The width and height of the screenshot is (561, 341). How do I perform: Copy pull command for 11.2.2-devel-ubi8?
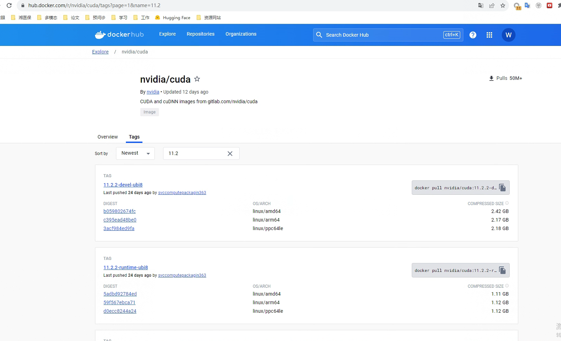point(502,188)
